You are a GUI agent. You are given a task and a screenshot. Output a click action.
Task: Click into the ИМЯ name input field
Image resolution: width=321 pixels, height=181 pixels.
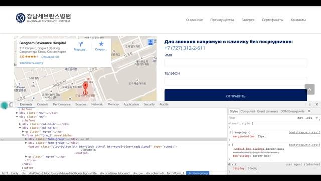point(236,63)
